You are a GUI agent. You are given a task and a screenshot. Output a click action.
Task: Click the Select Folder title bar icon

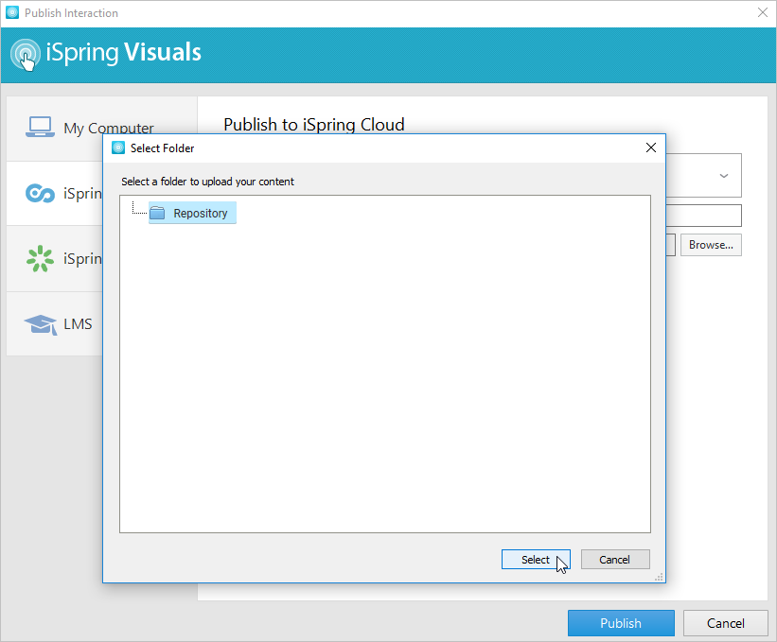[118, 147]
